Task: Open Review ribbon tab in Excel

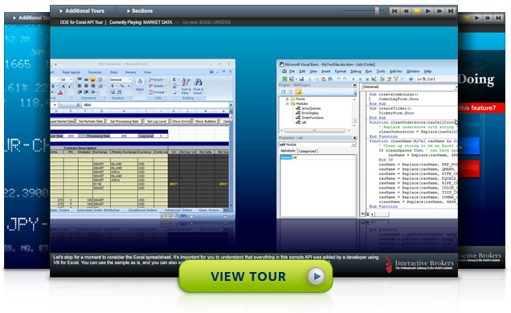Action: [x=130, y=72]
